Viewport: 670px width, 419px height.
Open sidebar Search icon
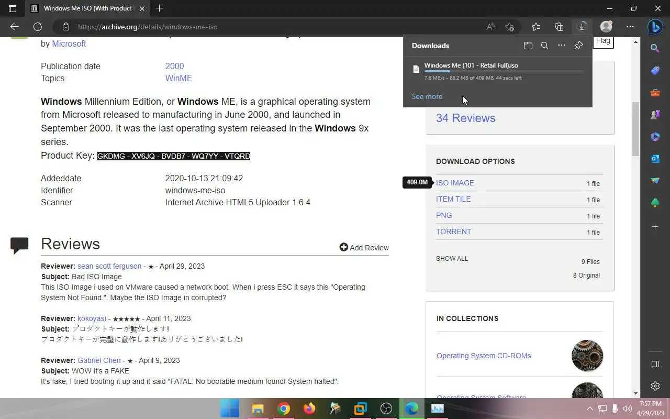pos(655,48)
